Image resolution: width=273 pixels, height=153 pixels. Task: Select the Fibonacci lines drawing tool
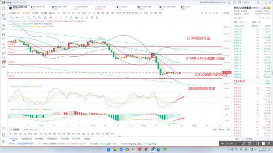click(34, 17)
